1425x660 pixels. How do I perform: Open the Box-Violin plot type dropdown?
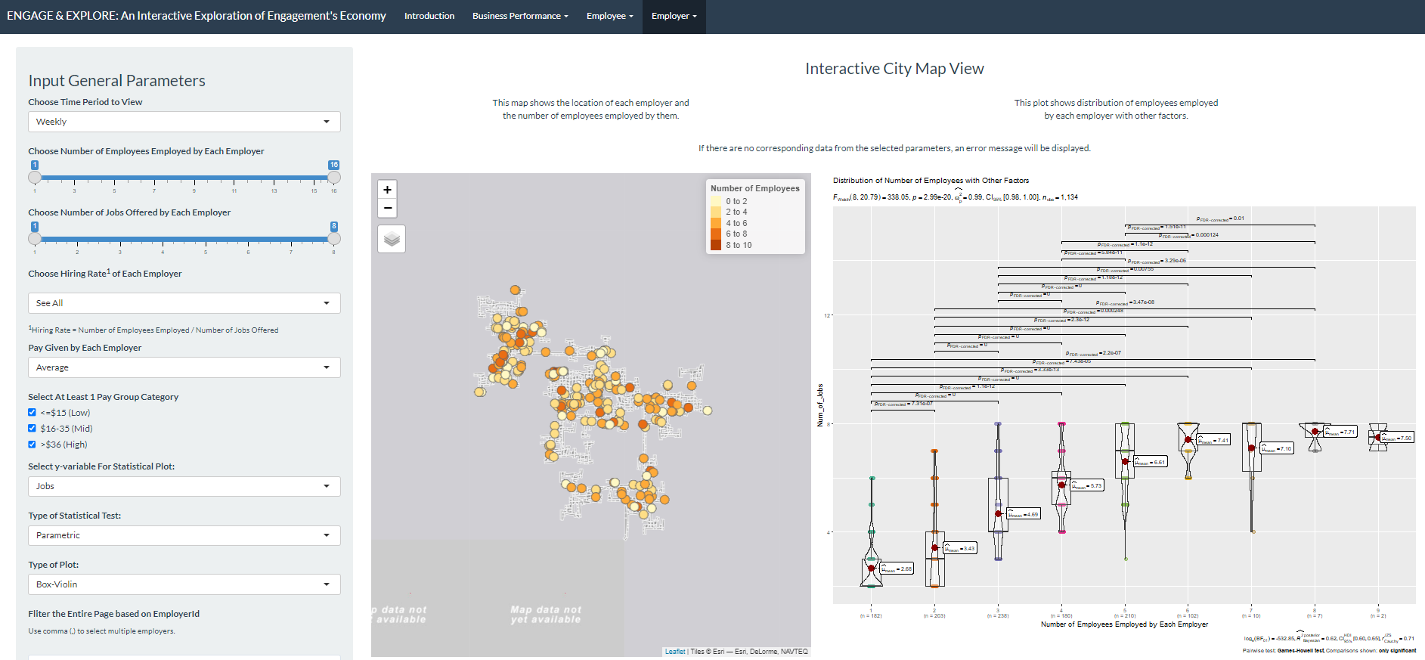(x=184, y=584)
